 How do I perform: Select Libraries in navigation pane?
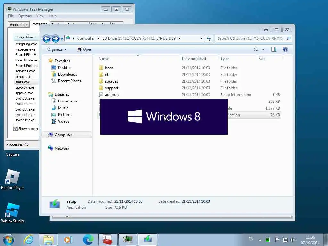coord(62,94)
